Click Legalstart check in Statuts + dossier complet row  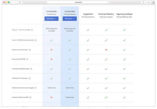(x=88, y=30)
